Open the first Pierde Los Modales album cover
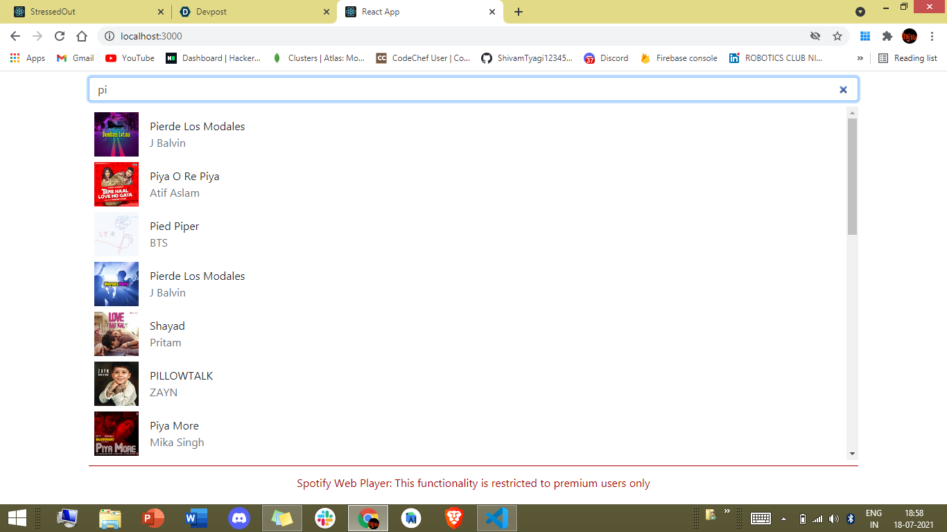 [116, 134]
